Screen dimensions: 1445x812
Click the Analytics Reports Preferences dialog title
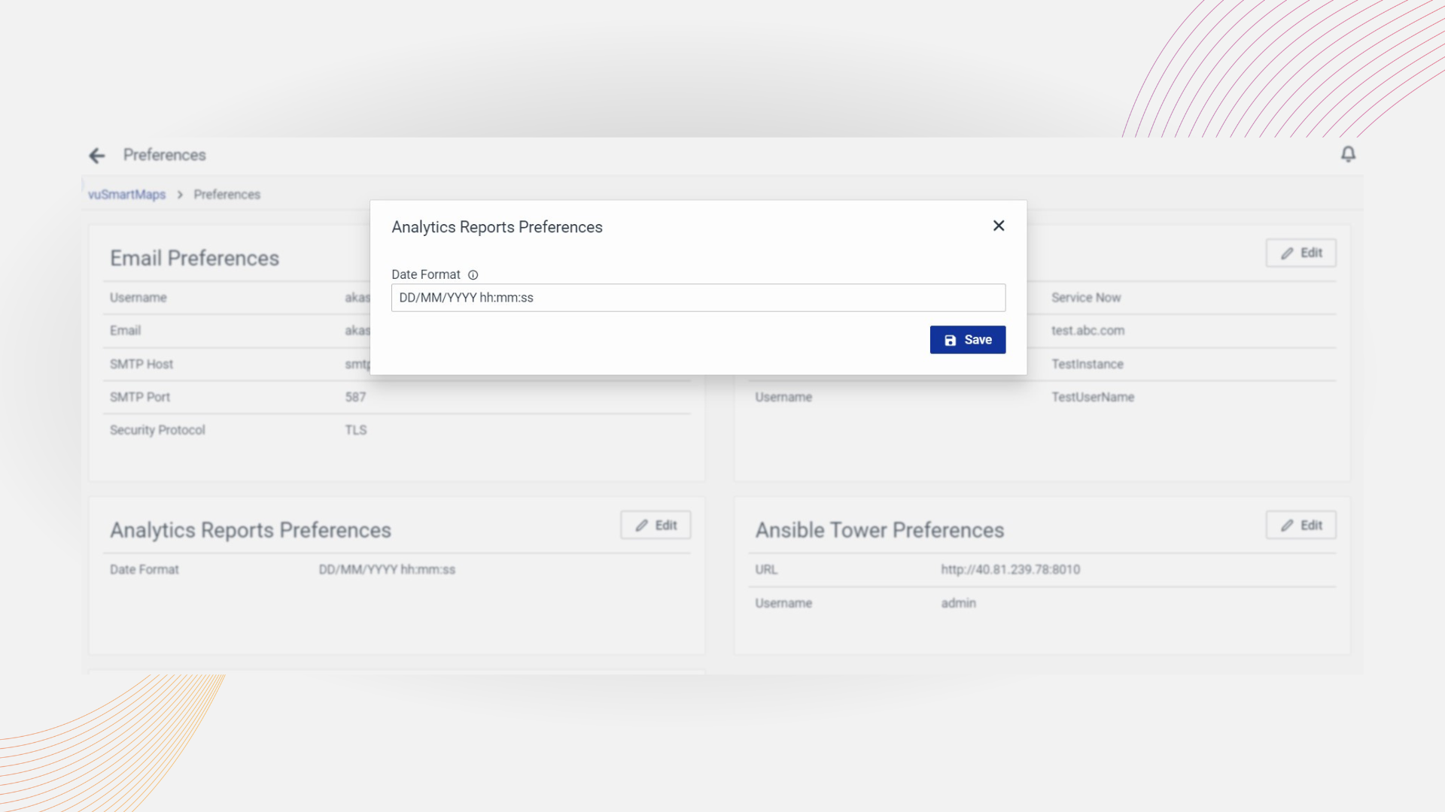[497, 227]
